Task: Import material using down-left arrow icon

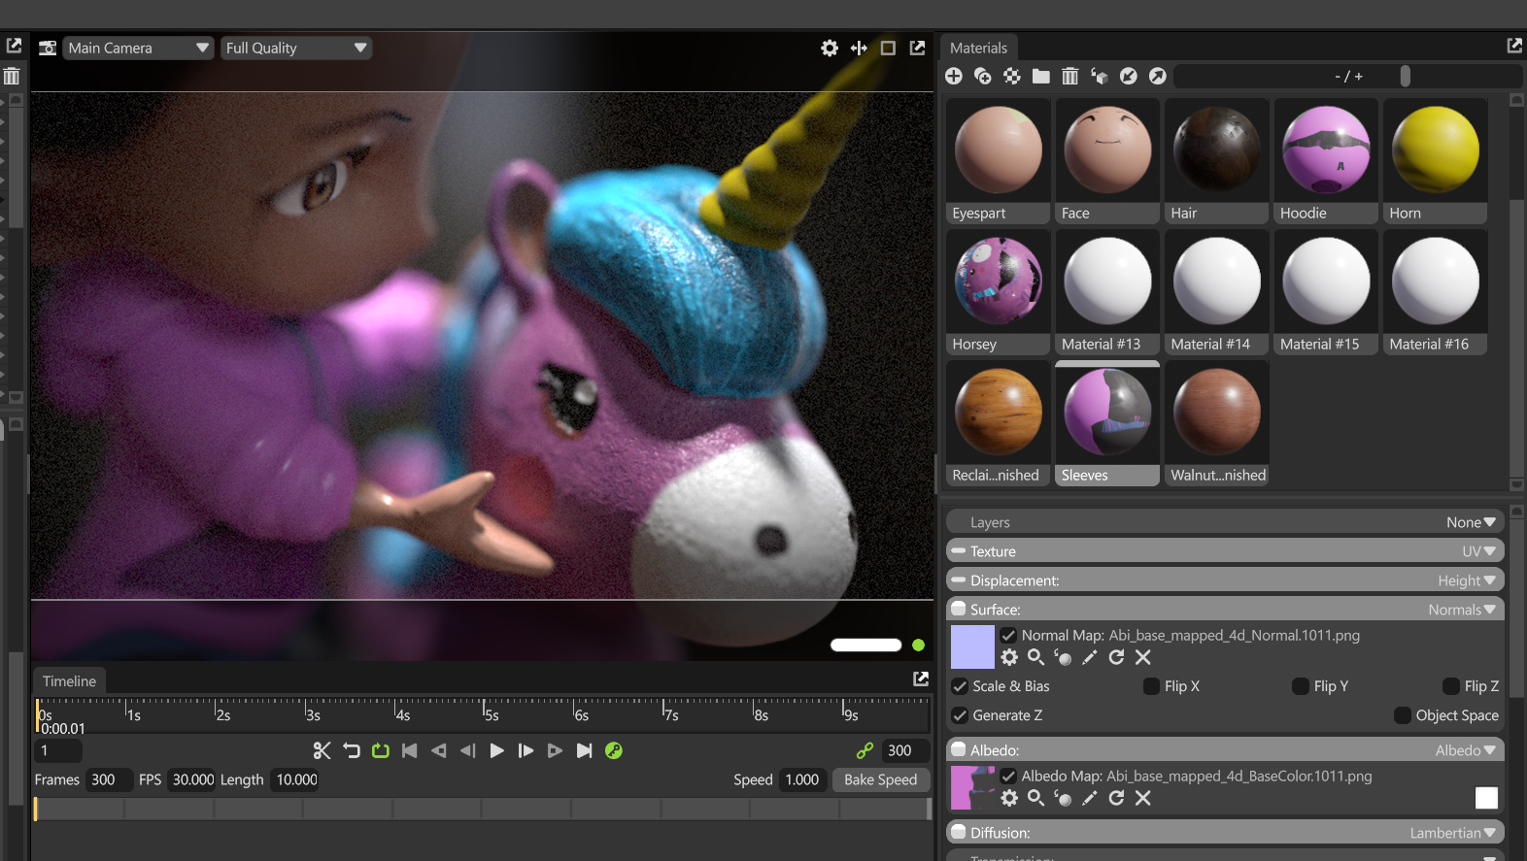Action: click(x=1129, y=76)
